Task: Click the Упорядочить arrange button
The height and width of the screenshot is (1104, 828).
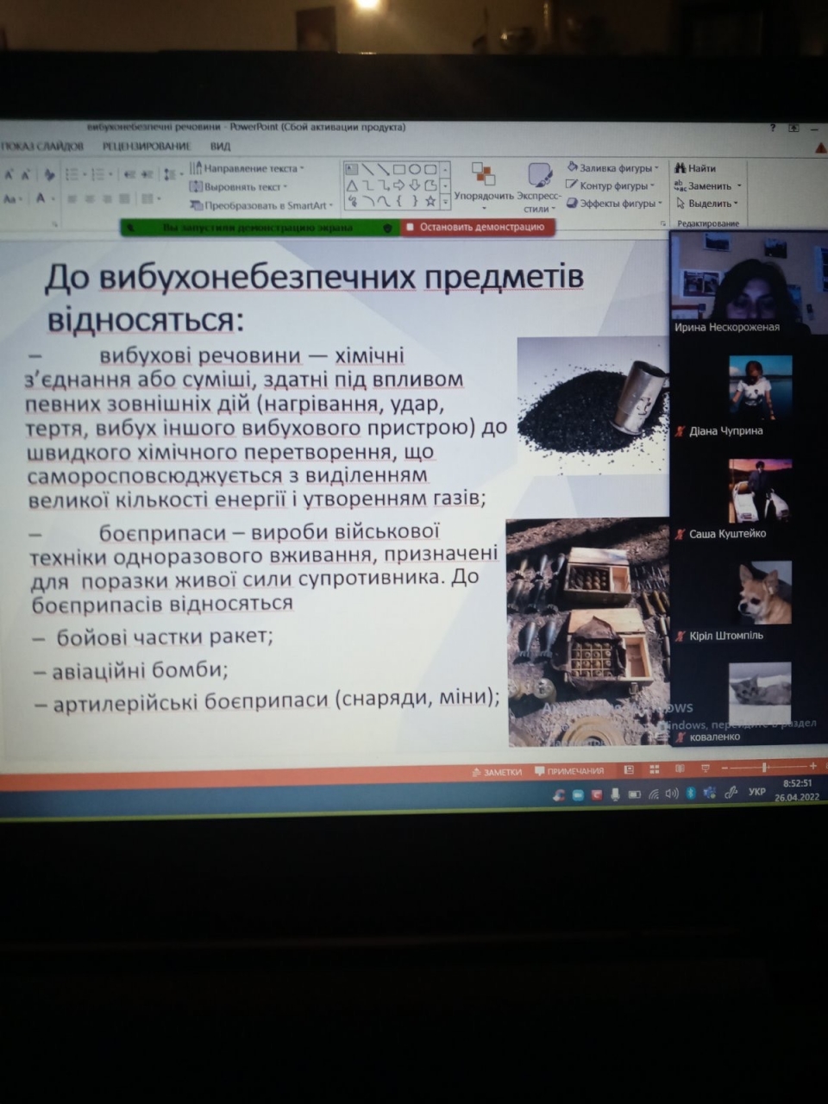Action: pyautogui.click(x=483, y=186)
